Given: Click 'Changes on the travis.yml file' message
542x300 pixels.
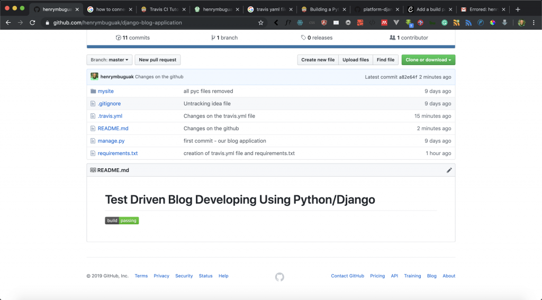Looking at the screenshot, I should [x=219, y=116].
